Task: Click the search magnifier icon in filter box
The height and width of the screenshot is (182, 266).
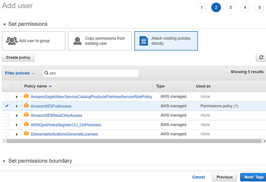Action: (x=46, y=73)
